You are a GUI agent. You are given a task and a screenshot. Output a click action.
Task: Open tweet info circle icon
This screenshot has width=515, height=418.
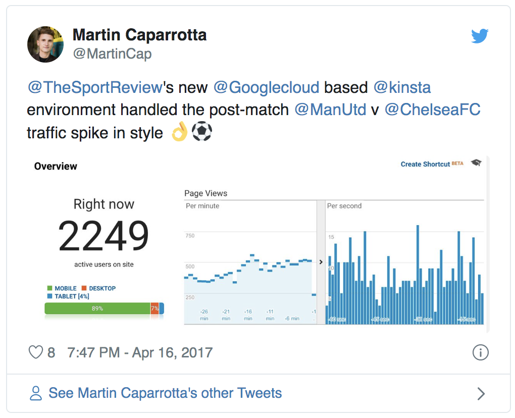coord(481,352)
